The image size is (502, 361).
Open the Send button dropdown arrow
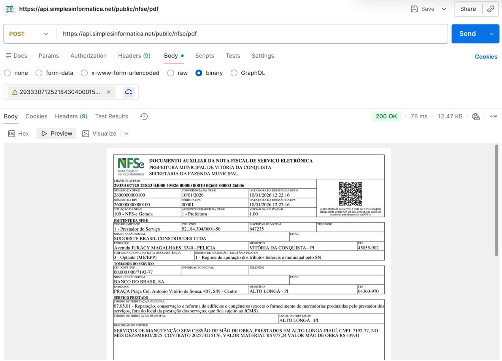(492, 34)
